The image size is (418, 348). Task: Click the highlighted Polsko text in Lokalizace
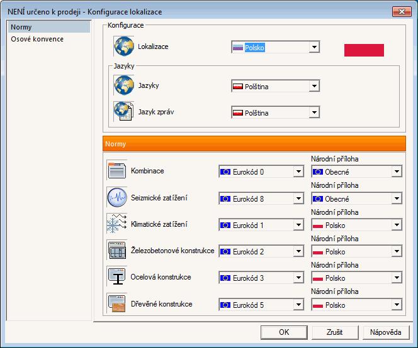254,48
